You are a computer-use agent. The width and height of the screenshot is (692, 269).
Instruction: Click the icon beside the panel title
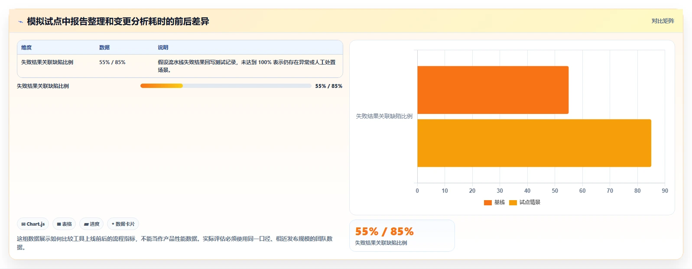pos(20,22)
